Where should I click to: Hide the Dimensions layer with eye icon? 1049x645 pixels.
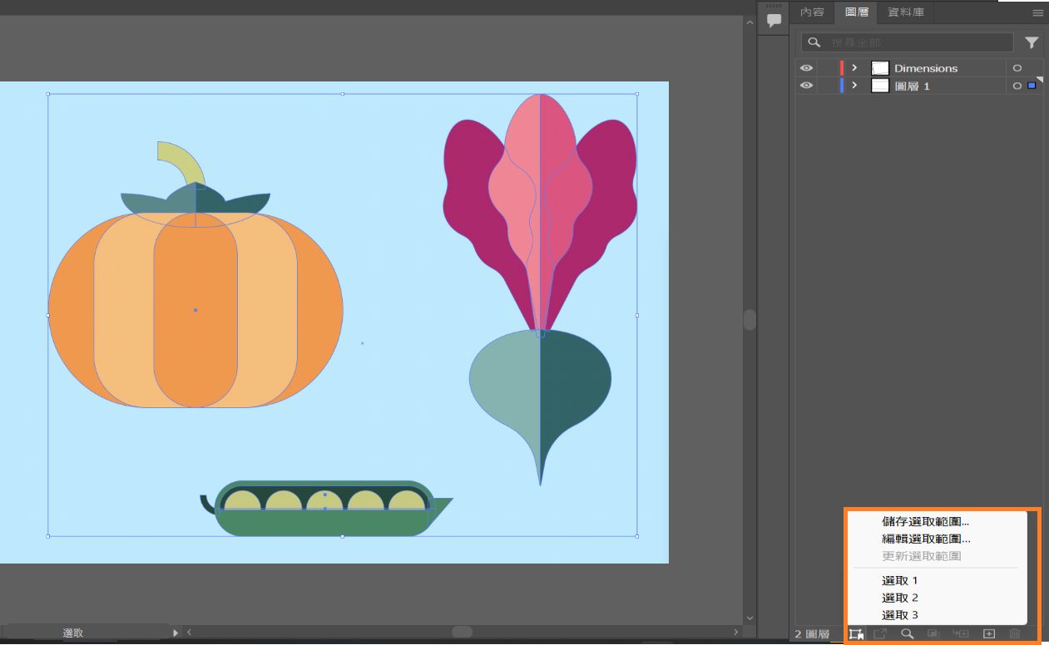[x=806, y=68]
